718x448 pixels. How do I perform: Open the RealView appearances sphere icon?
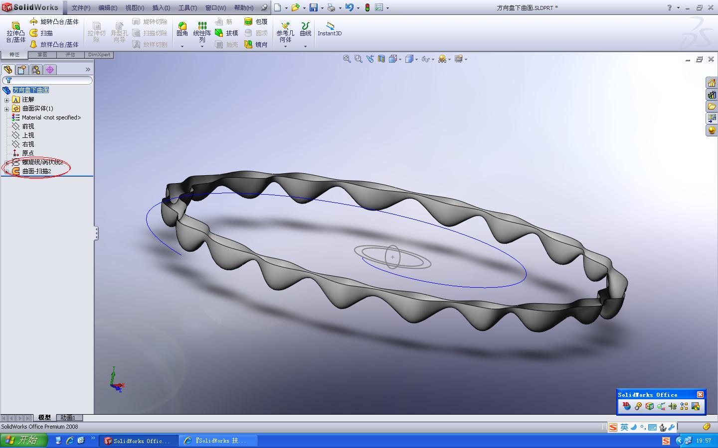pos(712,130)
